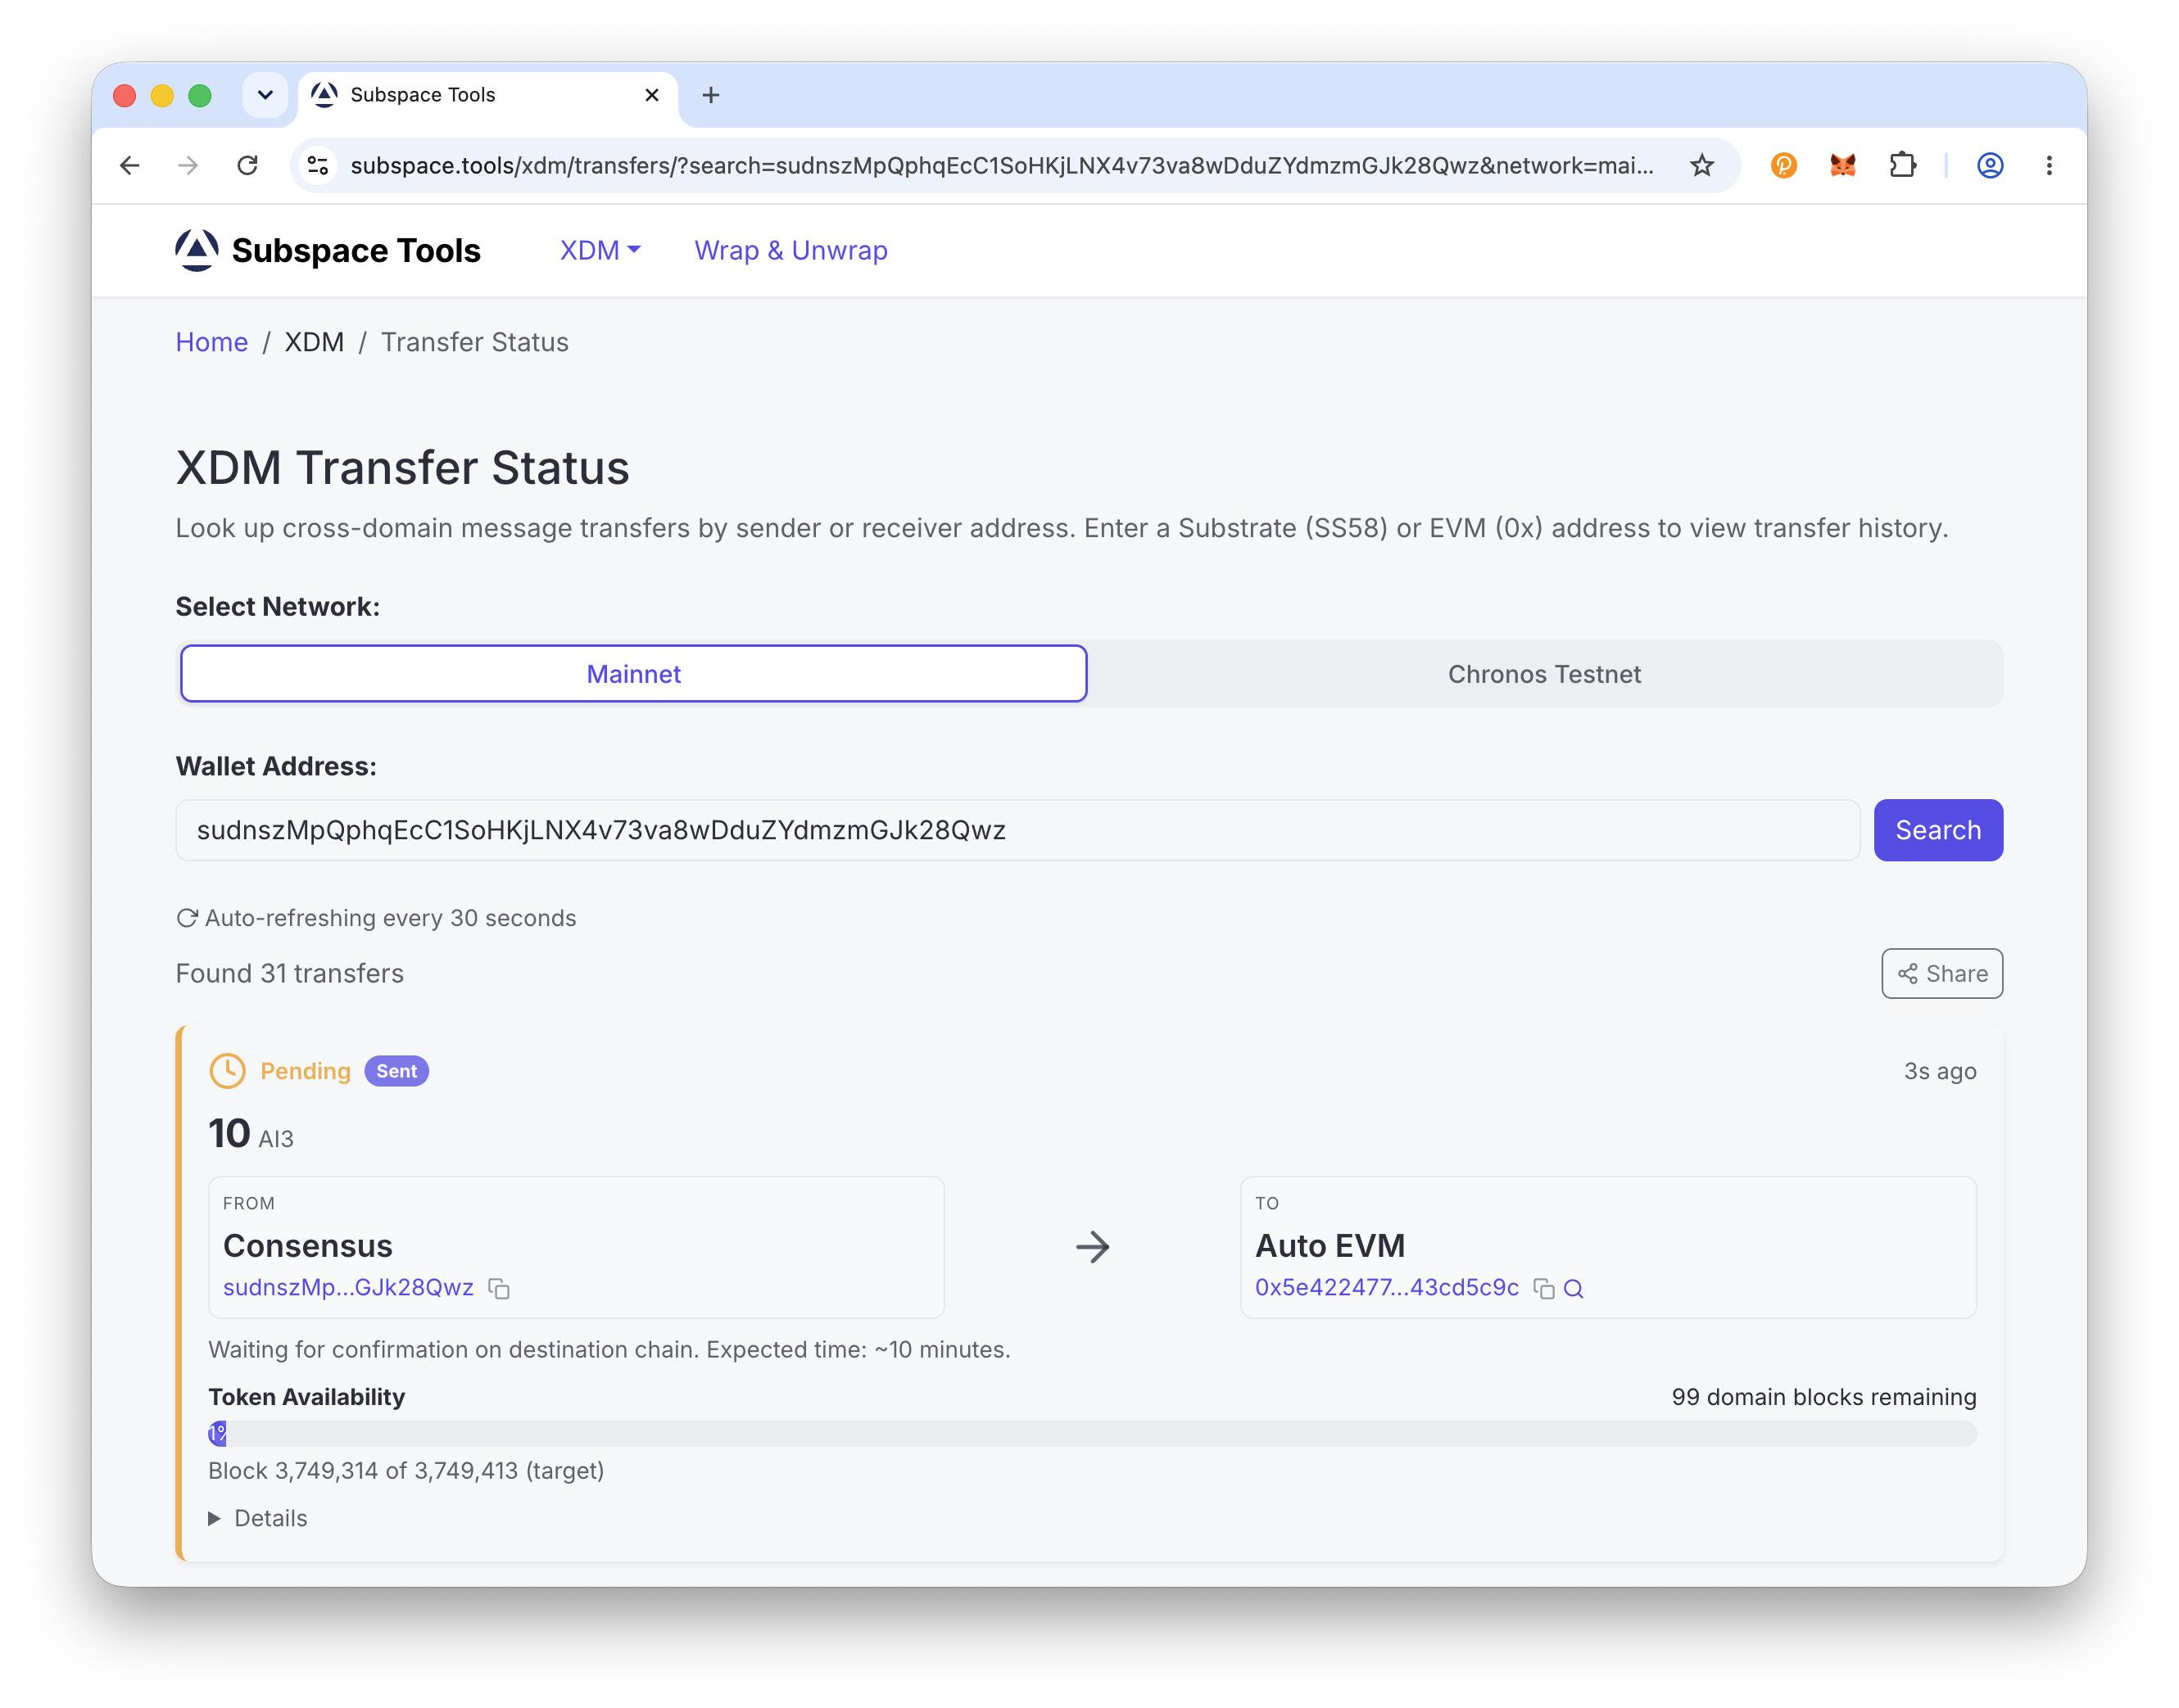
Task: Click the Token Availability progress bar
Action: tap(1091, 1433)
